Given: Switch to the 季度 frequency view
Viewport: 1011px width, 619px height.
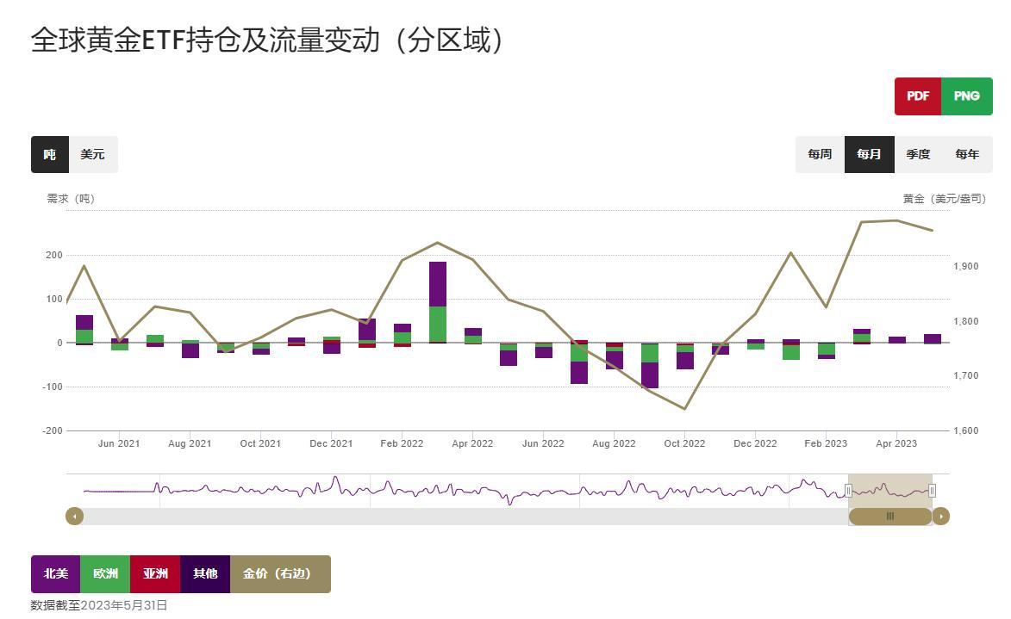Looking at the screenshot, I should coord(919,154).
